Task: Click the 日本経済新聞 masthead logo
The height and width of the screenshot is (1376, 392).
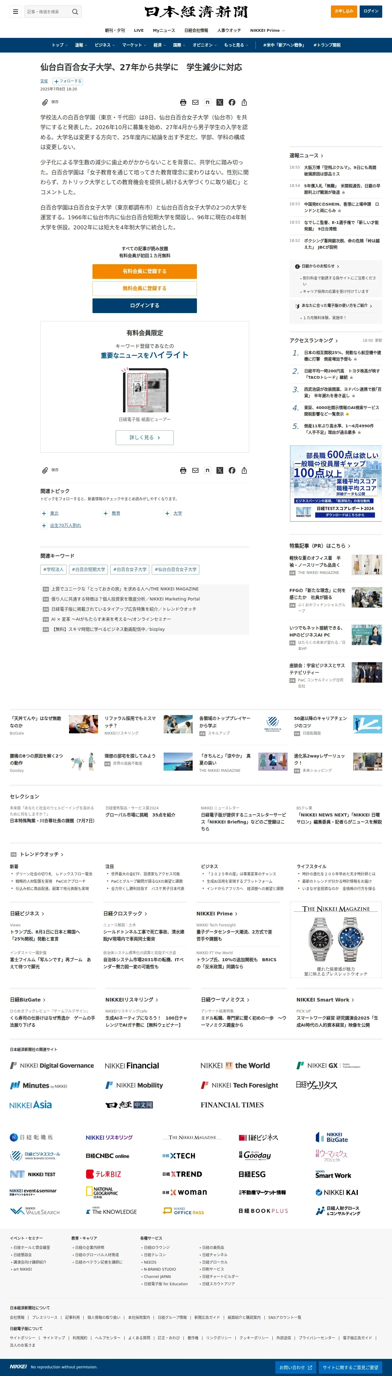Action: (196, 12)
